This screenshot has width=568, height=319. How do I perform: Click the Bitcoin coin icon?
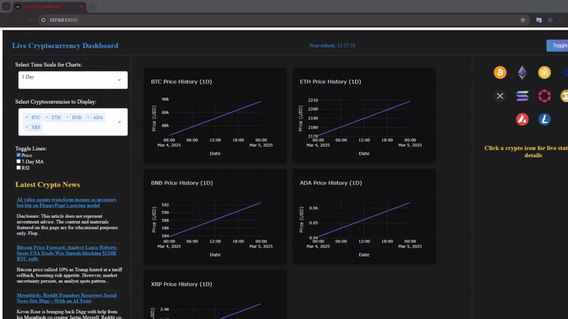[x=500, y=72]
